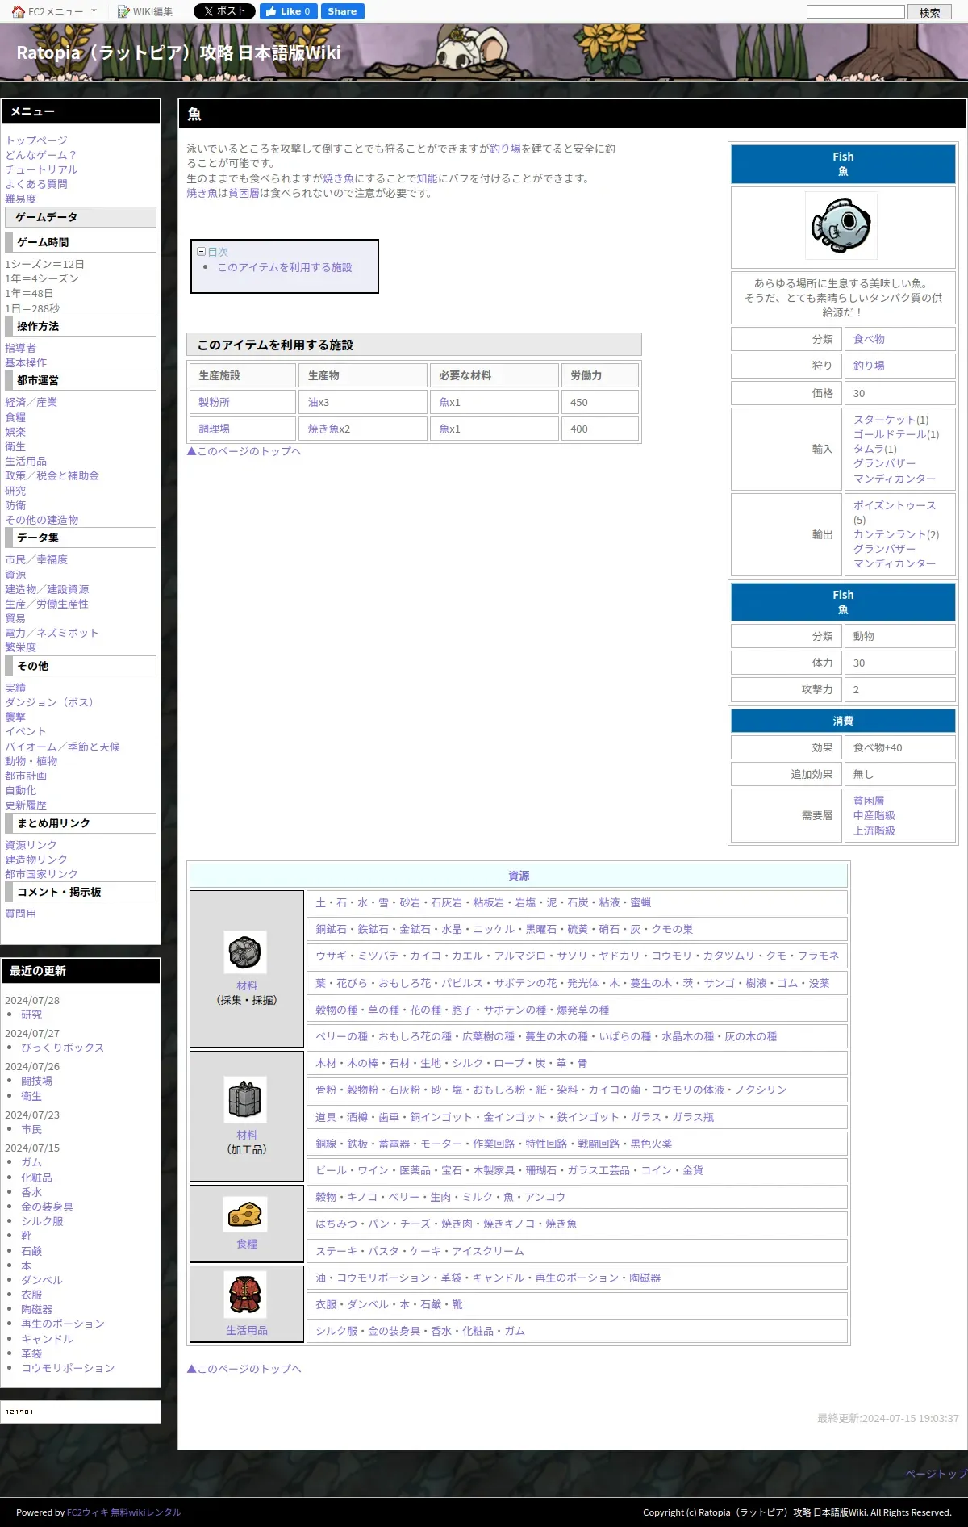Click the 121901 page counter
968x1527 pixels.
click(x=20, y=1412)
